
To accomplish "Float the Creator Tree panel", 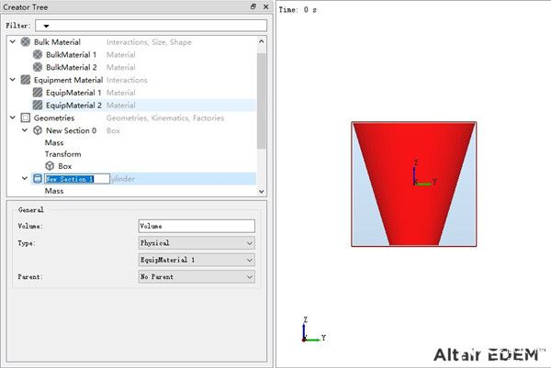I will [x=253, y=6].
